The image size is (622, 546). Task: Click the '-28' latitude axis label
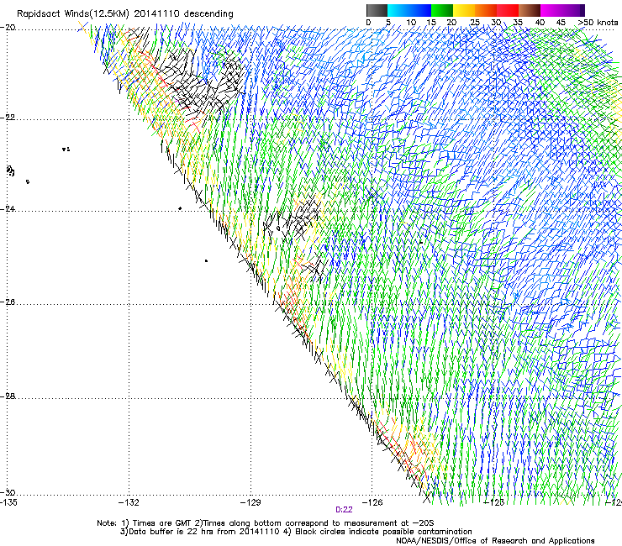coord(8,396)
